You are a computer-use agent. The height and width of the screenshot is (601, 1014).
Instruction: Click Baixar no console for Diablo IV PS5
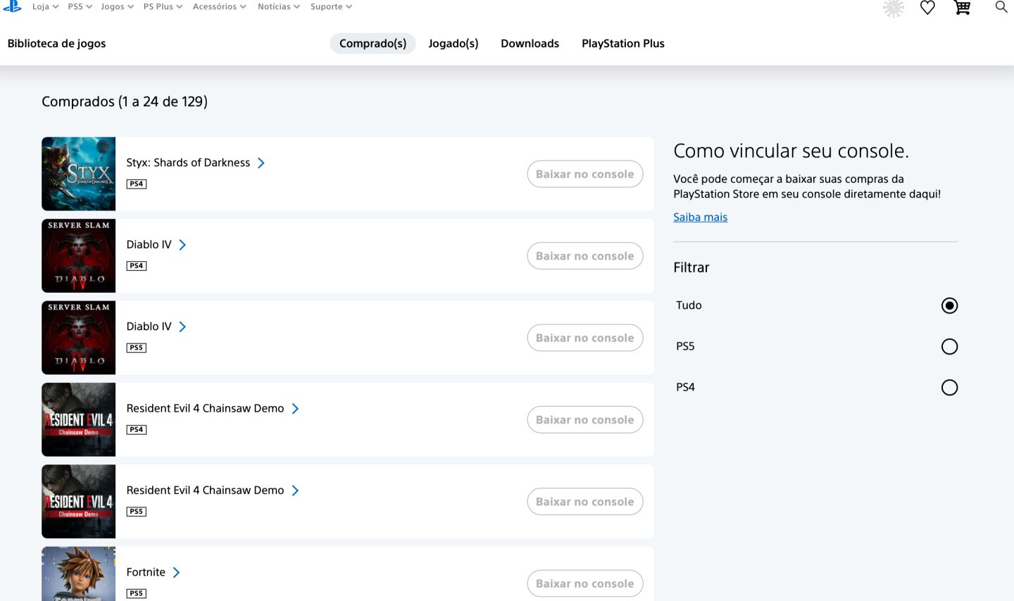point(585,338)
